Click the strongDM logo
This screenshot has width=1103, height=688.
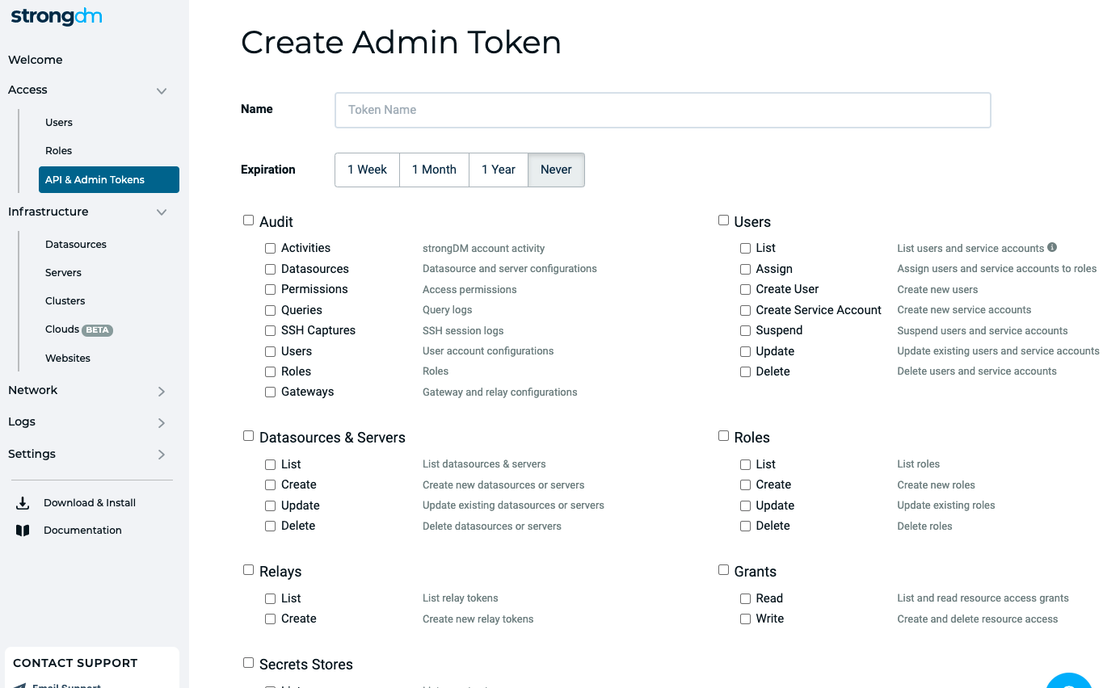[55, 16]
